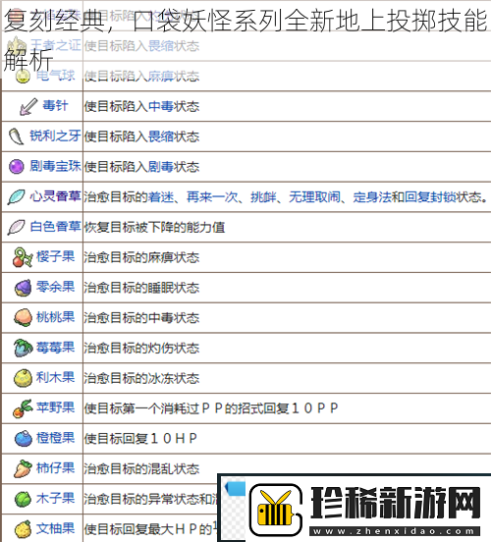Click the yellow Sitrus Berry (文柚果) icon

point(23,529)
